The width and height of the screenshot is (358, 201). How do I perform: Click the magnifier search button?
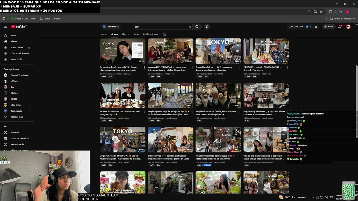pyautogui.click(x=197, y=27)
